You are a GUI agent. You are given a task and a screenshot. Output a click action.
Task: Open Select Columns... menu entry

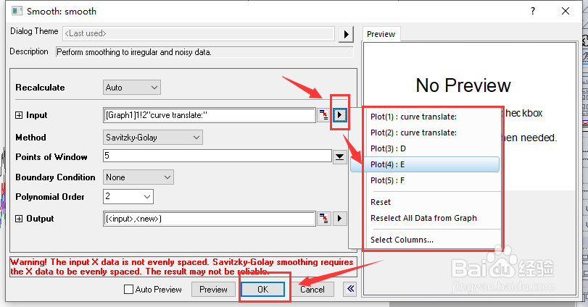point(426,240)
